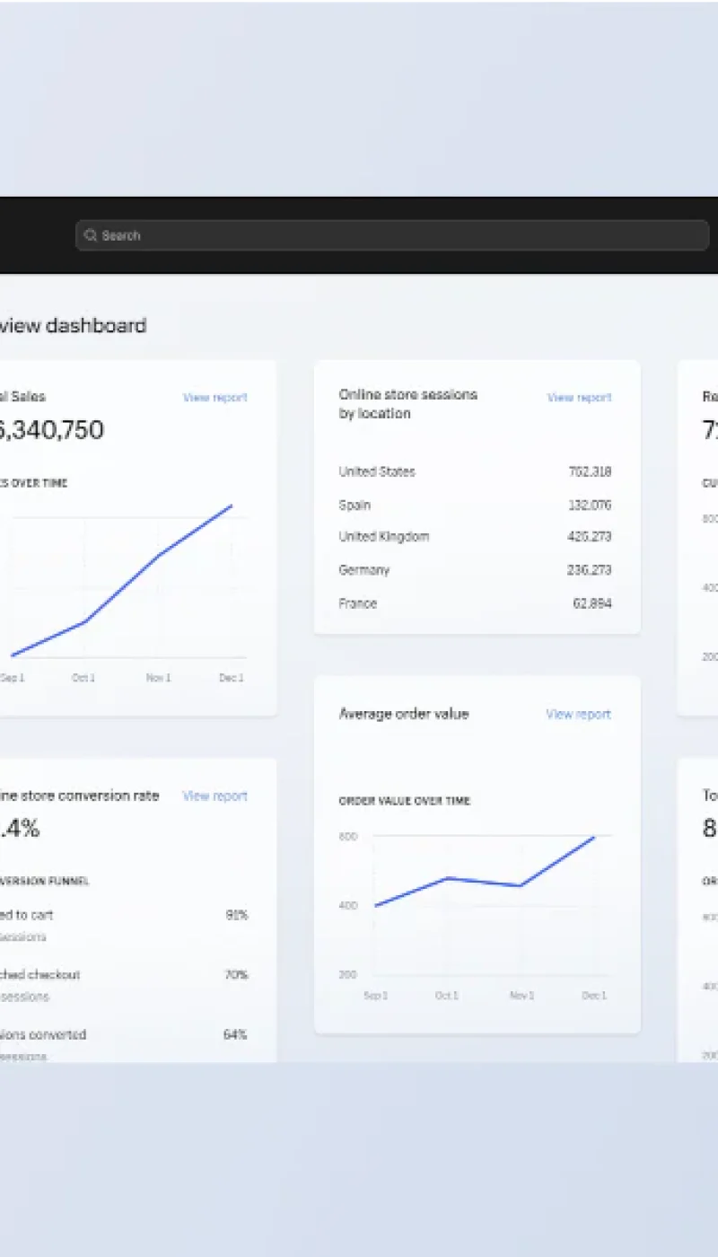Select the France sessions row

tap(475, 603)
